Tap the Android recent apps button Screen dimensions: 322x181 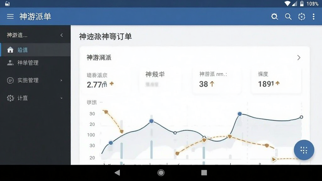pyautogui.click(x=204, y=173)
